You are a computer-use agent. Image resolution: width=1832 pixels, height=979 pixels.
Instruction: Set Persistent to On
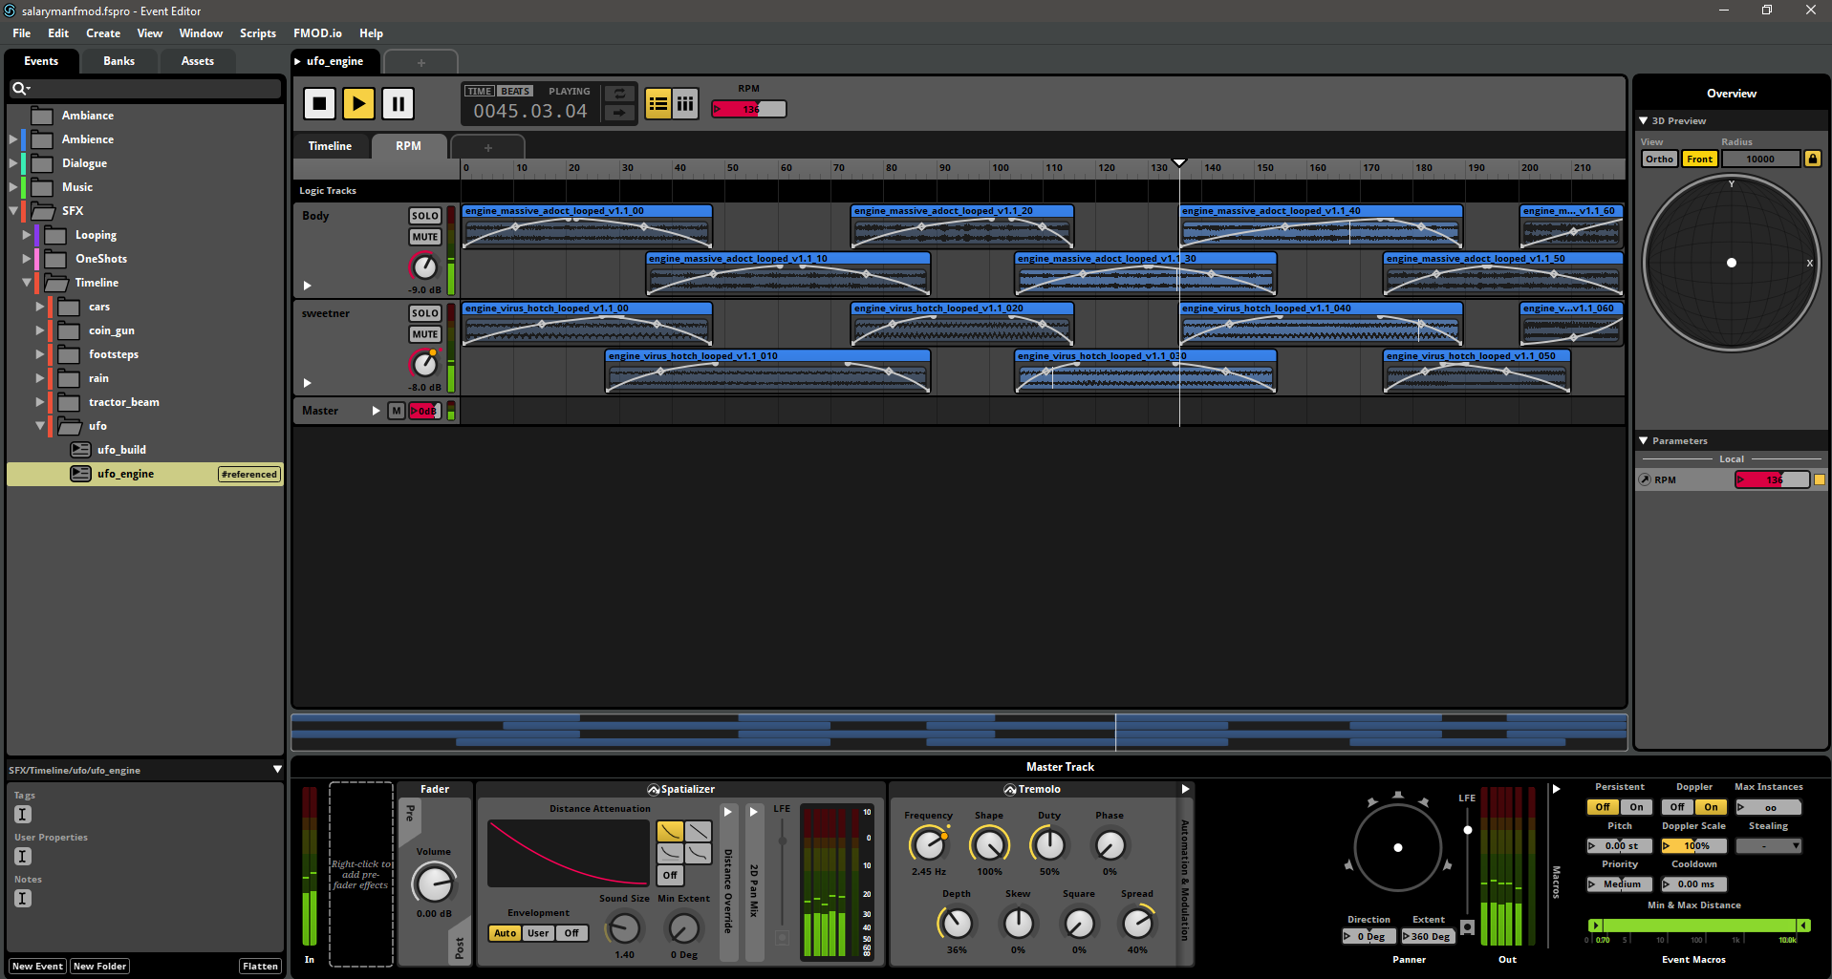tap(1636, 807)
